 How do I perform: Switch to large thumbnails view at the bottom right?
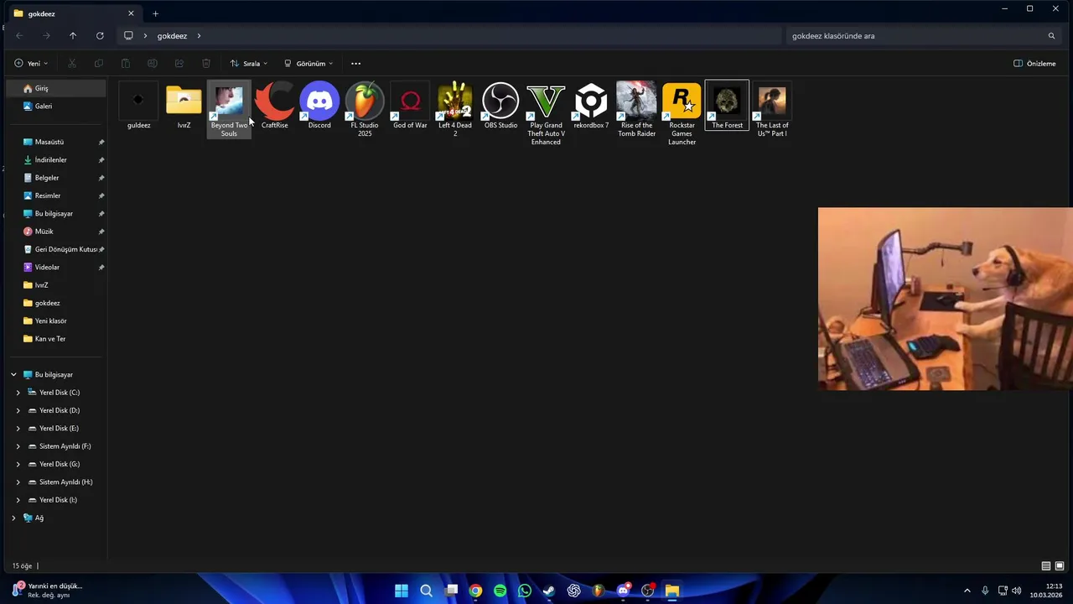[x=1060, y=566]
